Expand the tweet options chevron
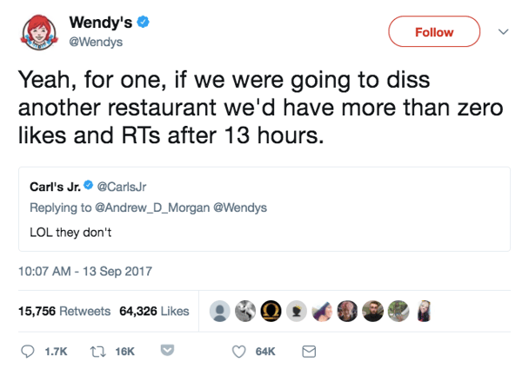 pyautogui.click(x=502, y=31)
